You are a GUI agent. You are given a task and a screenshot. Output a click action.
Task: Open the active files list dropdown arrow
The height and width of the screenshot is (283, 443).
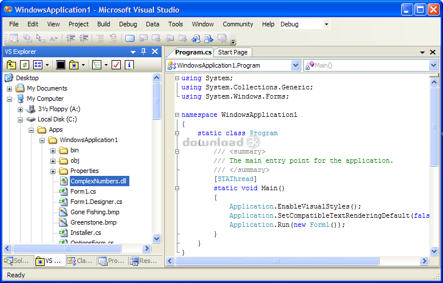422,53
